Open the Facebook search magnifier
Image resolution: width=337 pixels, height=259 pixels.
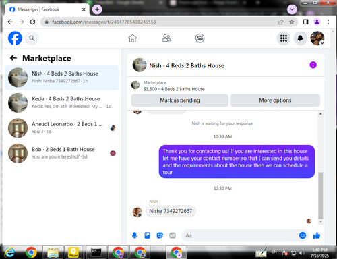click(32, 38)
